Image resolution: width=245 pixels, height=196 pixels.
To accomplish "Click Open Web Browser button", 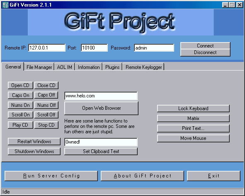I will [101, 108].
